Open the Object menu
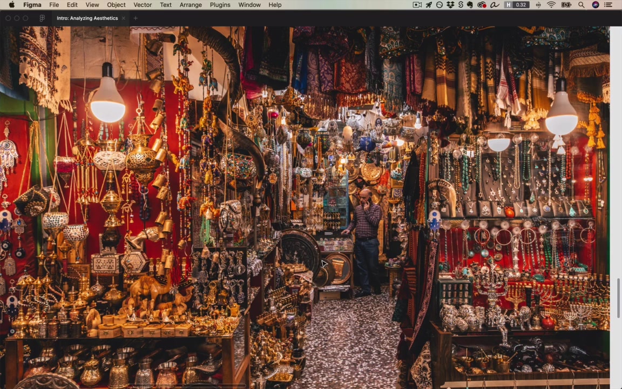Image resolution: width=622 pixels, height=389 pixels. point(116,5)
